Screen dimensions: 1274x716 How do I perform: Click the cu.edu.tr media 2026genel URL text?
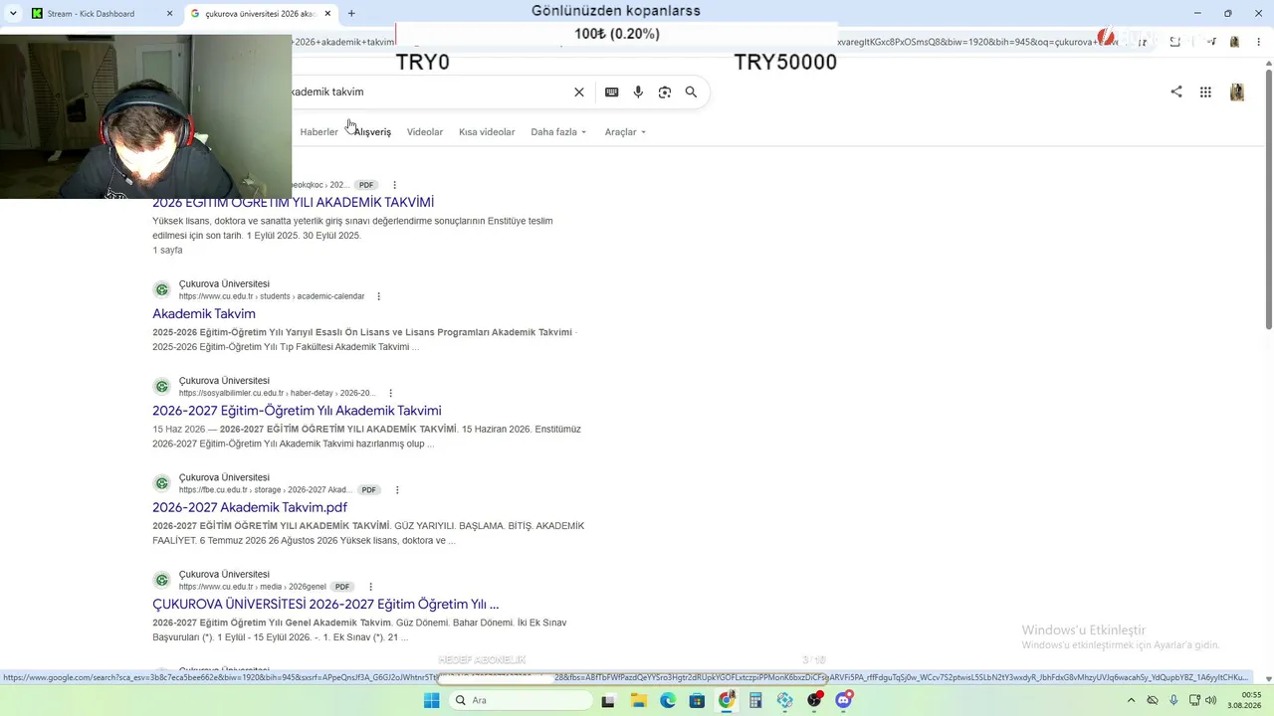click(x=253, y=587)
